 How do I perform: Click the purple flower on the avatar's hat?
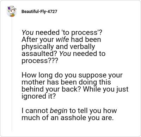pyautogui.click(x=9, y=8)
